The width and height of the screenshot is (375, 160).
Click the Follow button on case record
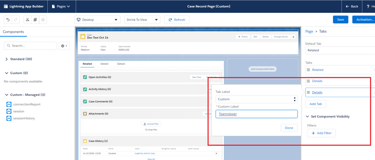point(243,37)
